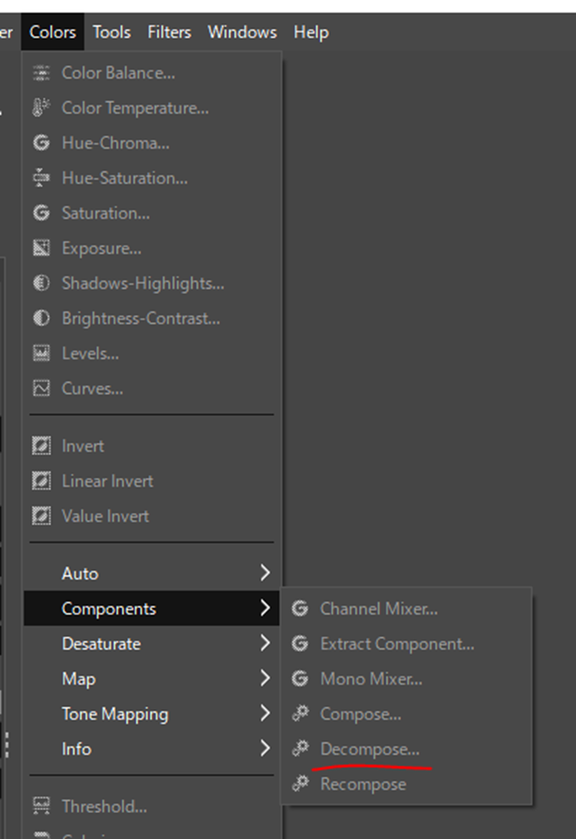Click the Brightness-Contrast icon

pos(41,318)
